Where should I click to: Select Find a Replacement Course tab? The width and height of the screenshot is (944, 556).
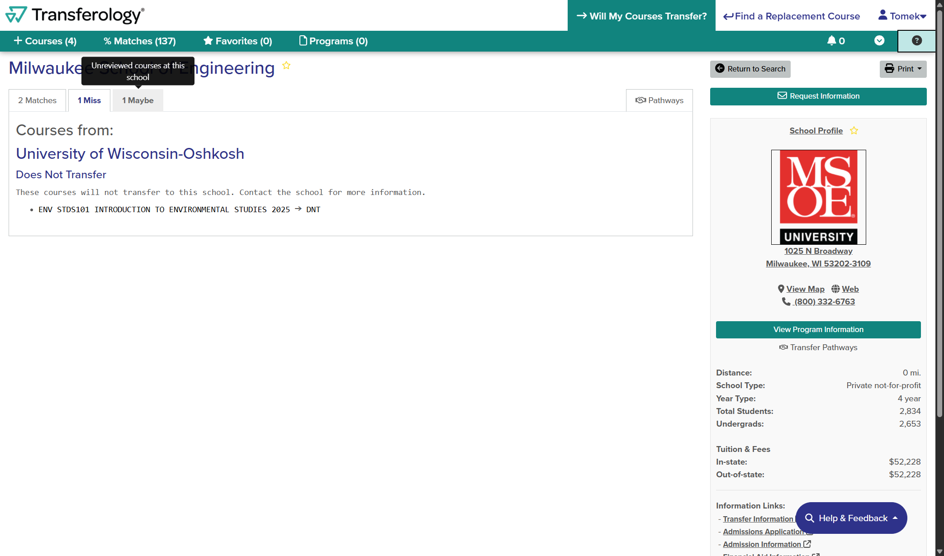coord(792,16)
